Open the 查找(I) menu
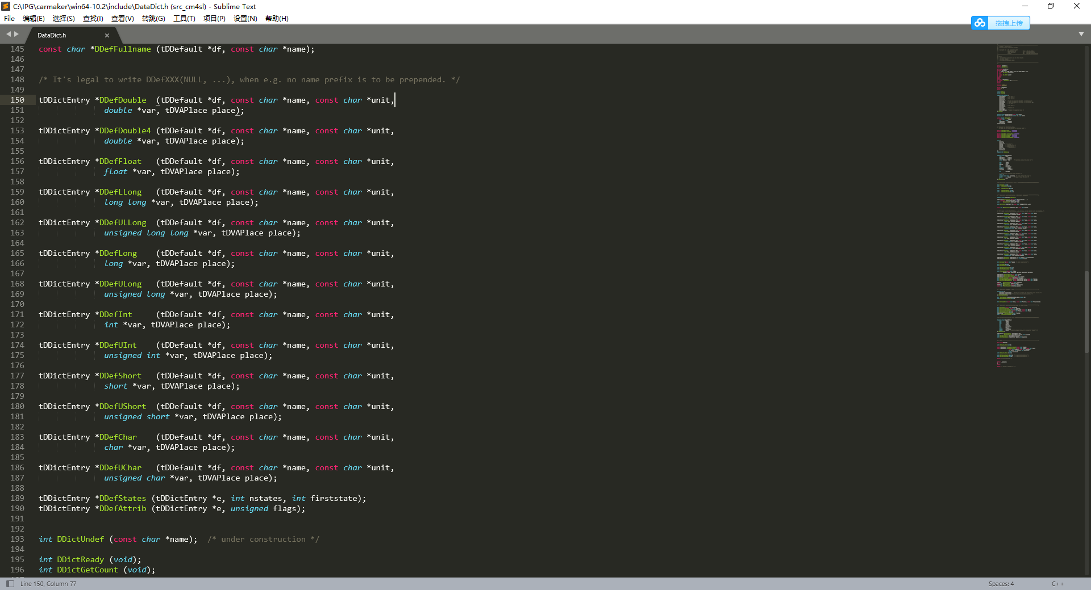1091x590 pixels. (93, 19)
